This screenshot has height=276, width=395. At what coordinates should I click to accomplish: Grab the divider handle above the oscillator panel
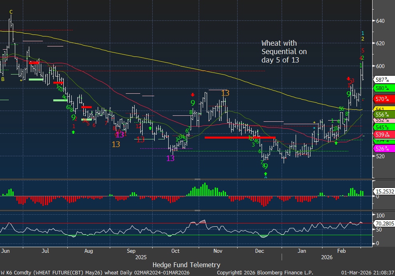[x=197, y=210]
